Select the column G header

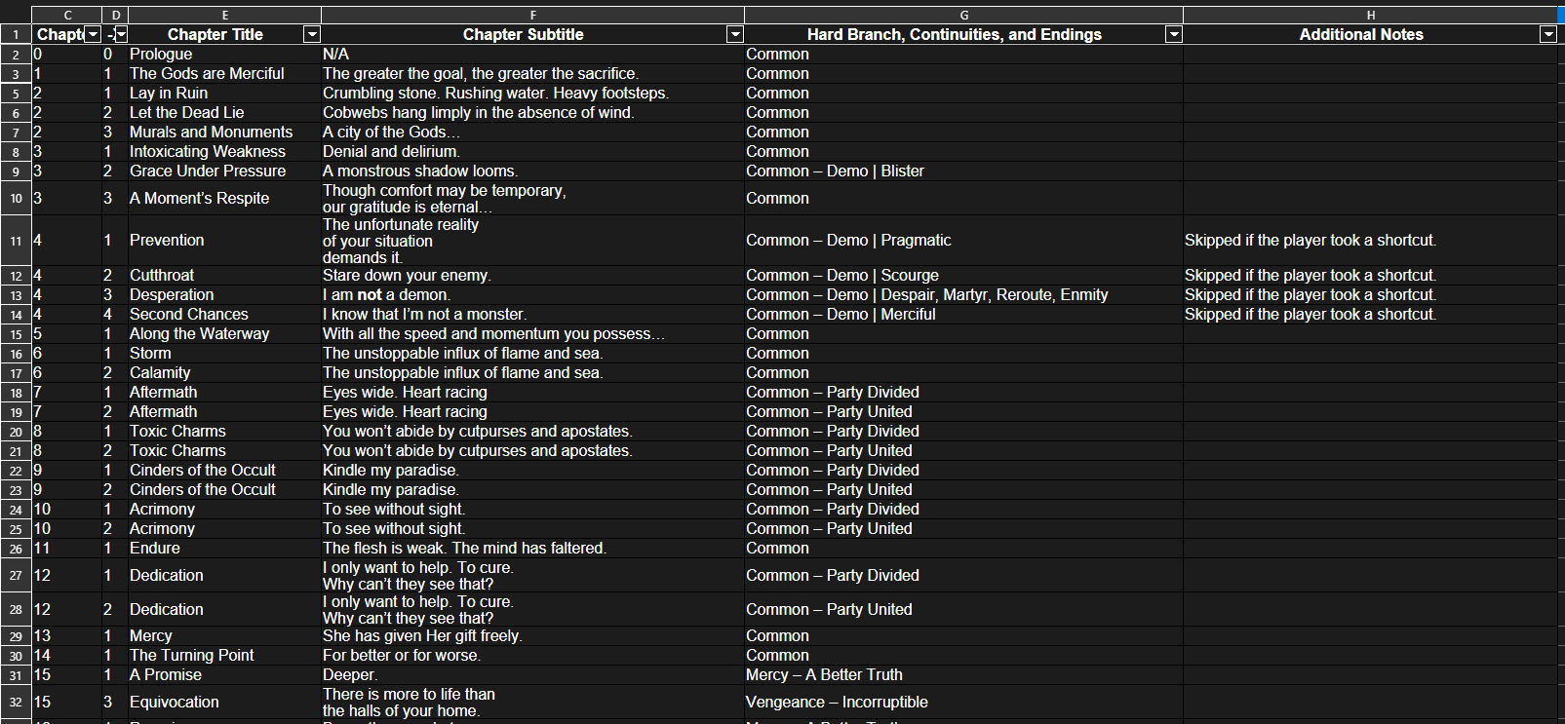[x=964, y=16]
